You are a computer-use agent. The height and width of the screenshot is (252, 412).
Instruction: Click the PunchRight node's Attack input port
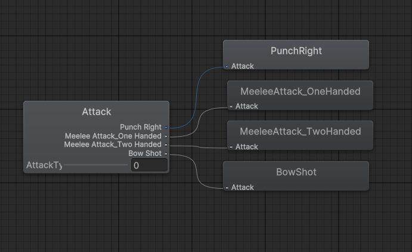coord(227,66)
